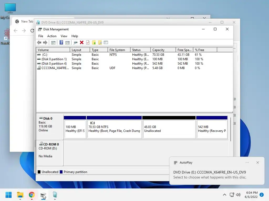Click the blue Primary partition legend swatch
This screenshot has height=201, width=269.
61,172
